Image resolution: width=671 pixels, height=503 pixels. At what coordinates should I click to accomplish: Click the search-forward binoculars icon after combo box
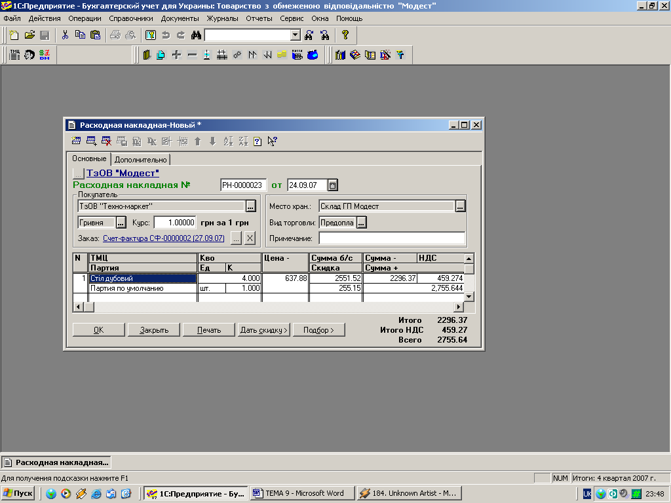click(309, 35)
